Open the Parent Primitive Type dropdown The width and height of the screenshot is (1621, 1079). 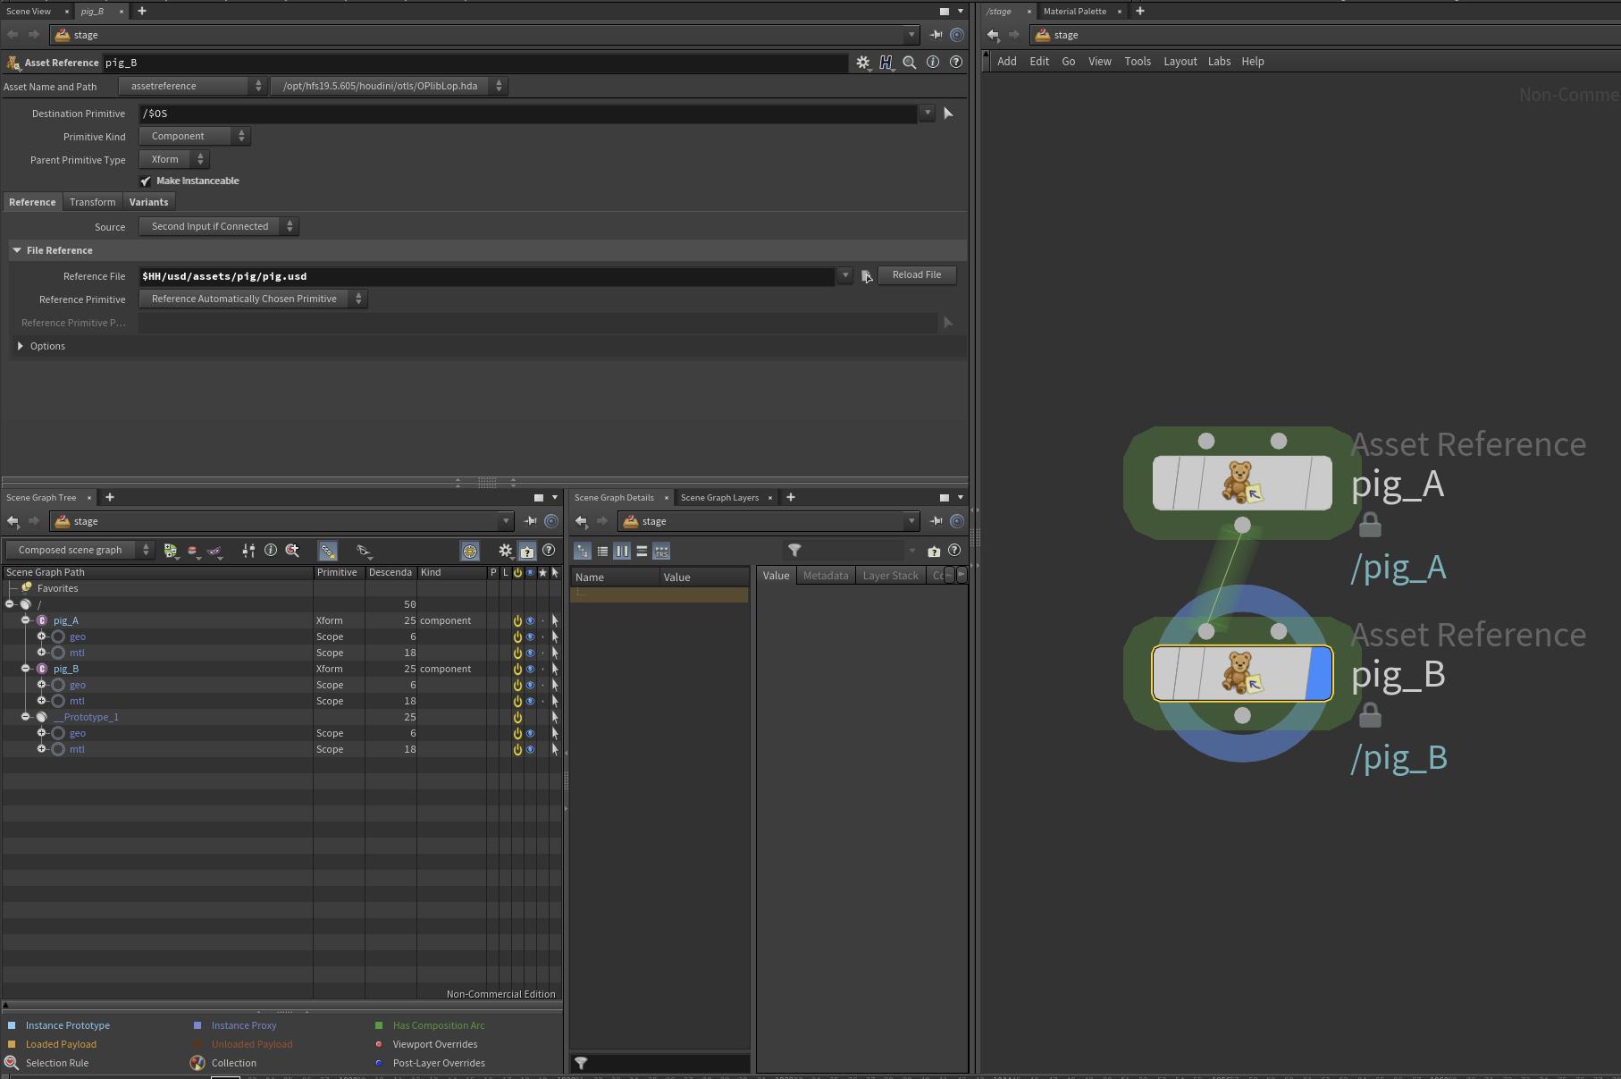pos(174,159)
